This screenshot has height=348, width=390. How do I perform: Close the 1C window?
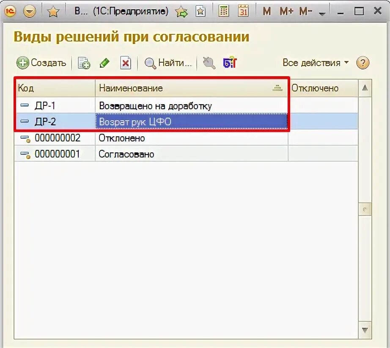pyautogui.click(x=378, y=11)
